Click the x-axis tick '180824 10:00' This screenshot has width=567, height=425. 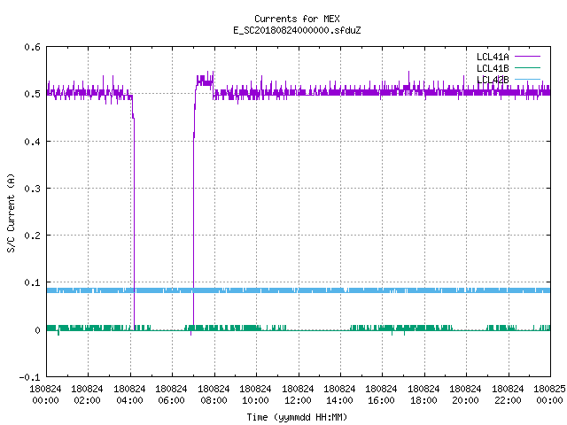(x=255, y=395)
